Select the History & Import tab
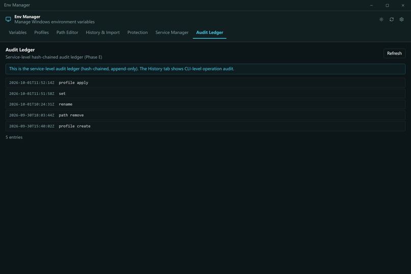This screenshot has width=411, height=274. click(x=102, y=33)
